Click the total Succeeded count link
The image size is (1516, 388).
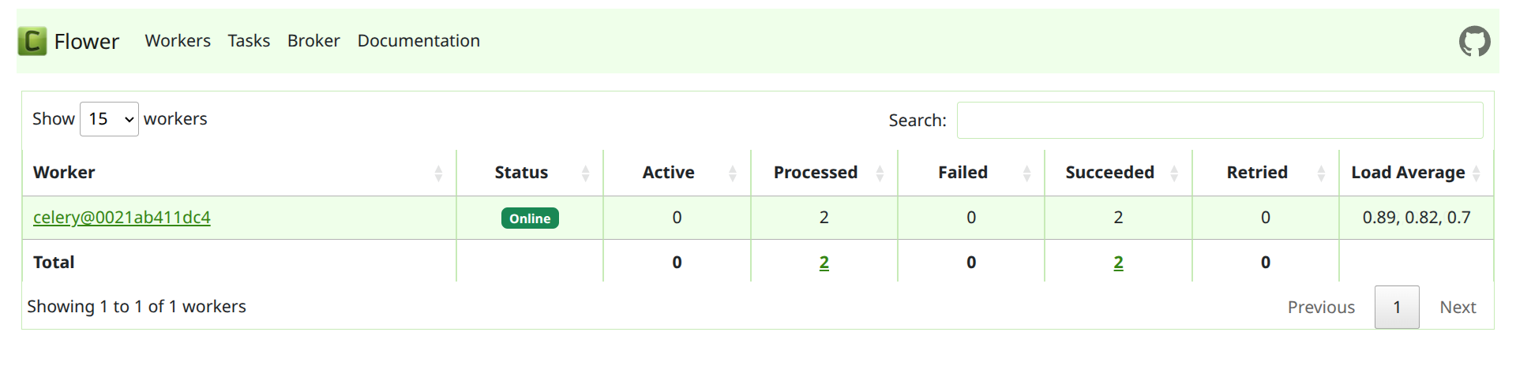click(x=1118, y=263)
